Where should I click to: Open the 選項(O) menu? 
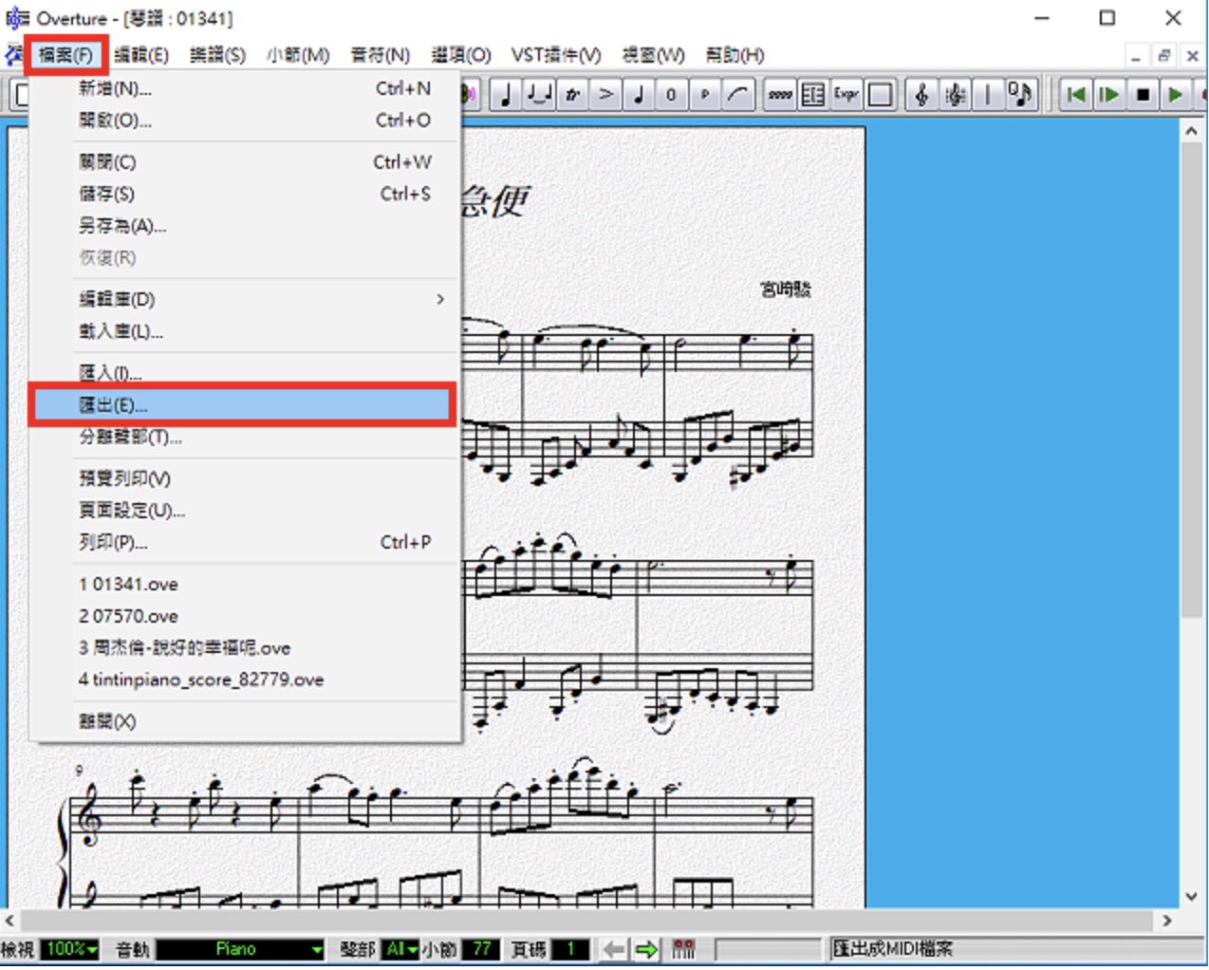[461, 55]
